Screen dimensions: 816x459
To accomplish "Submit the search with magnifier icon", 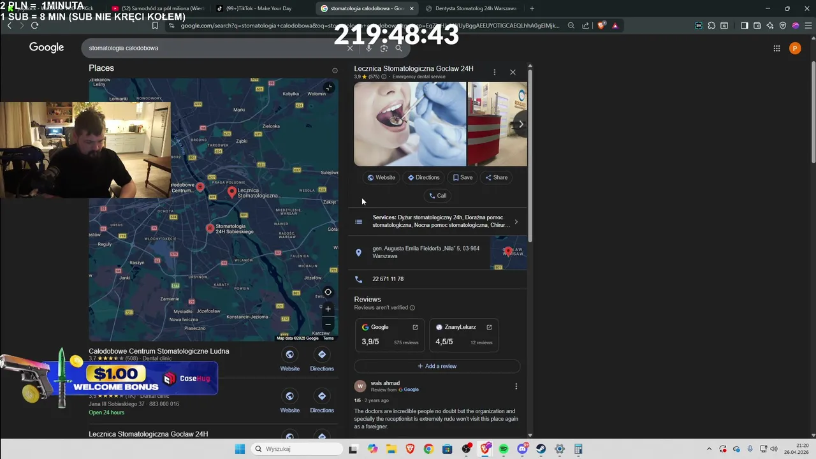I will click(399, 48).
